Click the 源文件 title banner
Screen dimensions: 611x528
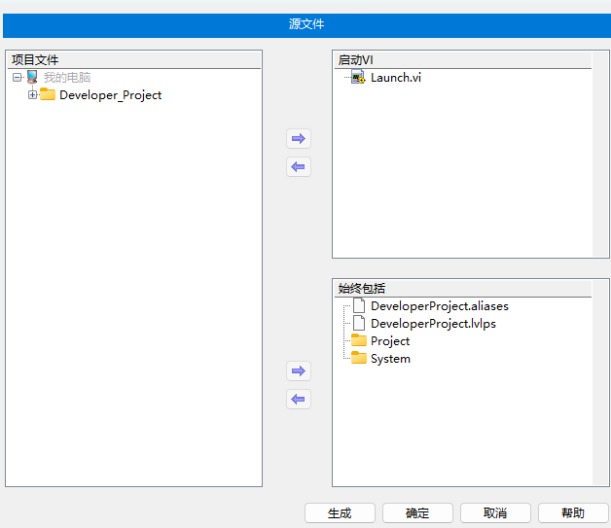tap(306, 25)
